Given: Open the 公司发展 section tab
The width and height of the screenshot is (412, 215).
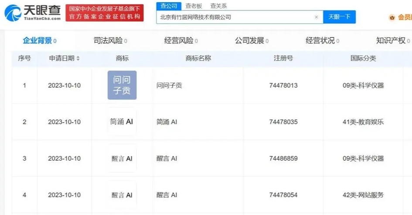Looking at the screenshot, I should tap(252, 40).
